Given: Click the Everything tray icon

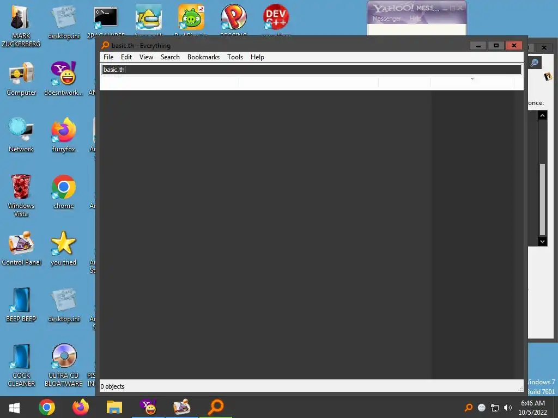Looking at the screenshot, I should click(x=469, y=408).
